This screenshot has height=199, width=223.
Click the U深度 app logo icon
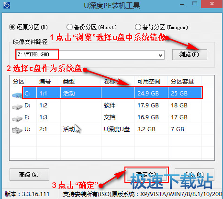click(7, 5)
